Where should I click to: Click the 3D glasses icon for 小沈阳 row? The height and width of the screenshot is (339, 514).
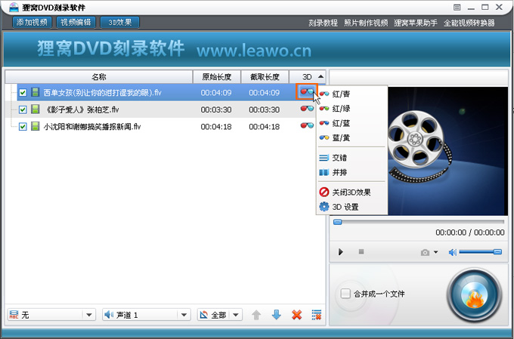pos(307,125)
